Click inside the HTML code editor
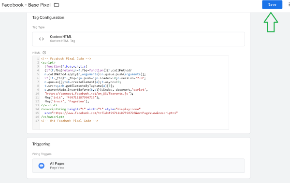 coord(134,92)
